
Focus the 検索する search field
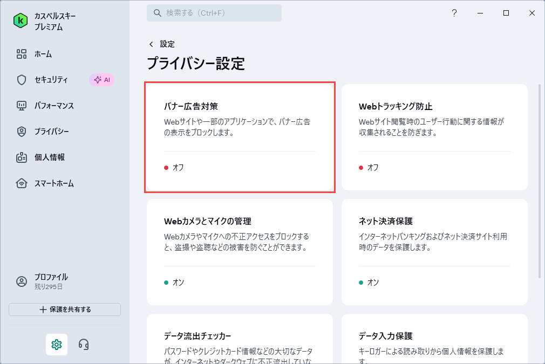214,13
